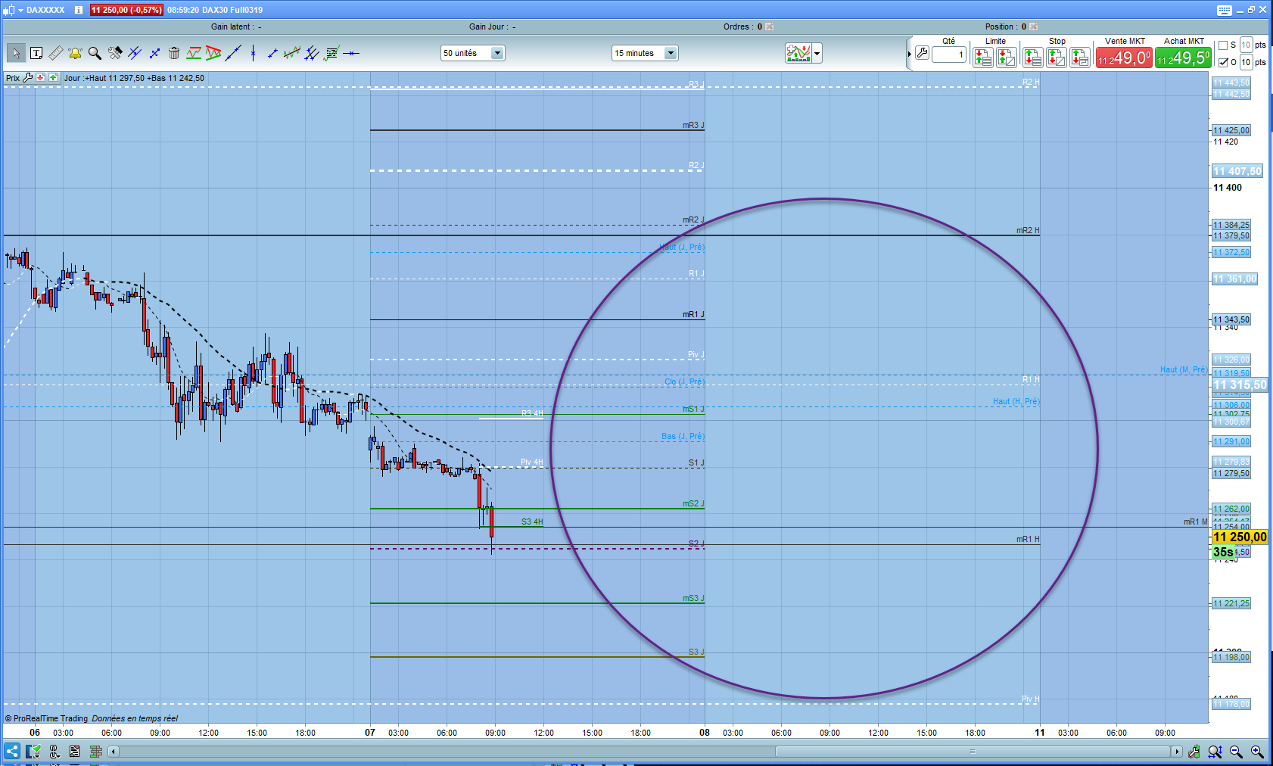
Task: Open the drawing settings hammer-and-wrench tool
Action: coord(115,53)
